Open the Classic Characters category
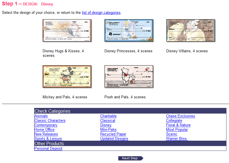 [x=50, y=121]
